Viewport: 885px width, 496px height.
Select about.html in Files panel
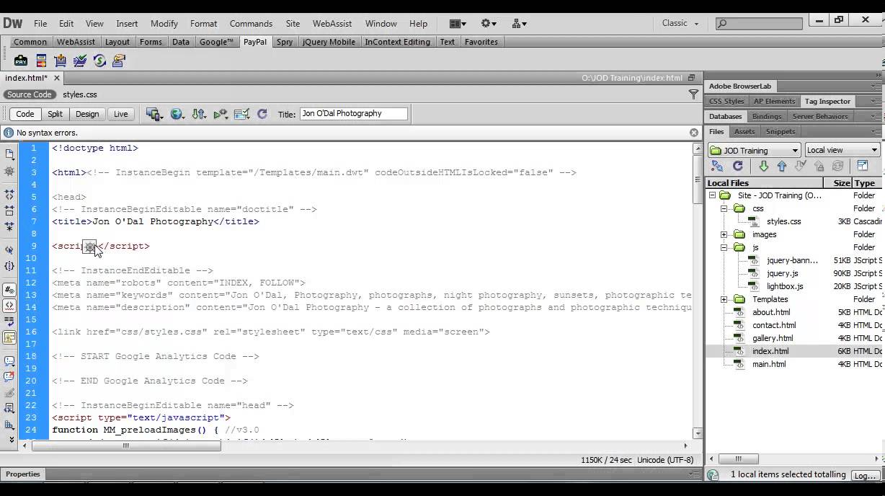771,312
